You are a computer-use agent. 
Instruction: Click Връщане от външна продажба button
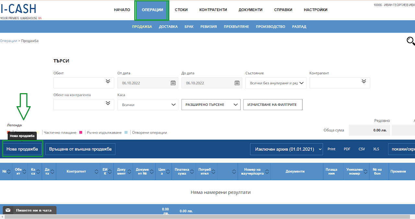point(80,149)
